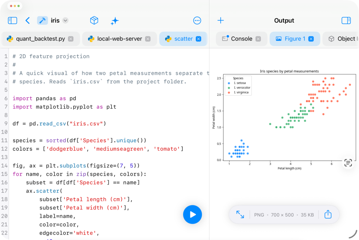This screenshot has width=359, height=240.
Task: Click the scatter plot figure image
Action: click(284, 120)
